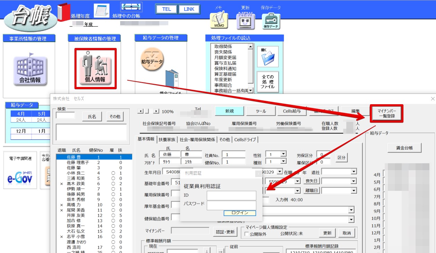Open the 種別 dropdown

[283, 161]
